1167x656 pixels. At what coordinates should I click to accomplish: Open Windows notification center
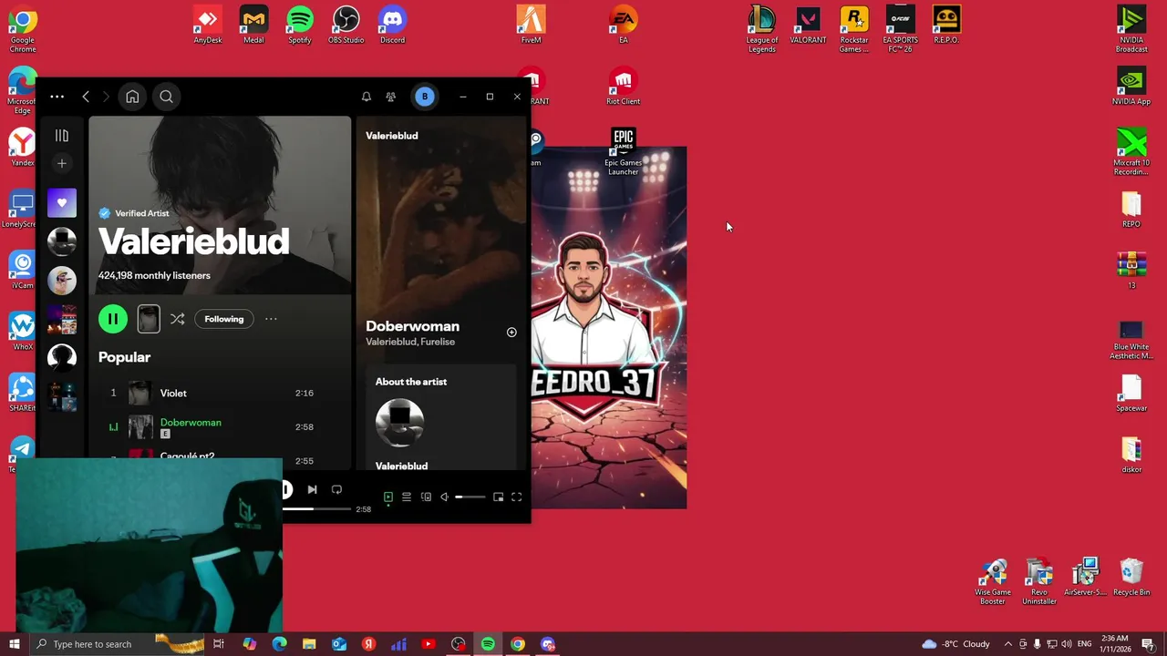coord(1149,644)
